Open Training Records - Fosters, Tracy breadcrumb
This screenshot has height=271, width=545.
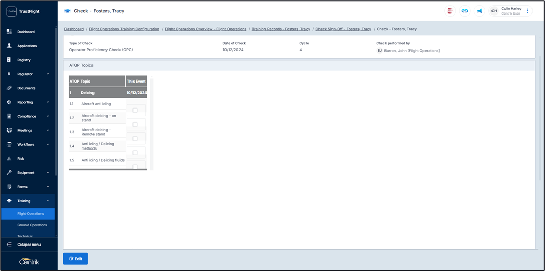pyautogui.click(x=281, y=29)
